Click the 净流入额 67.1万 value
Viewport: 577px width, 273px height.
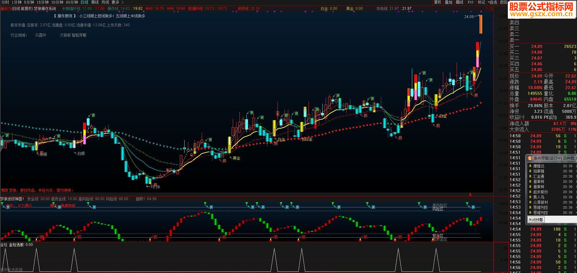(x=560, y=124)
